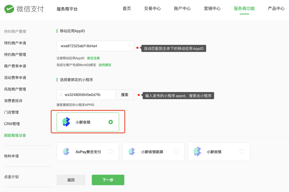This screenshot has height=192, width=289.
Task: Click the 返回 button
Action: tap(71, 180)
